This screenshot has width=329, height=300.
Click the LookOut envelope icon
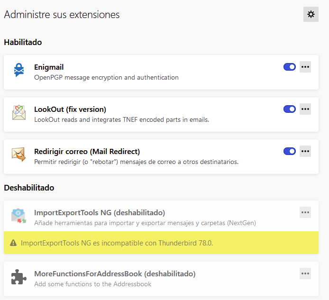tap(19, 112)
